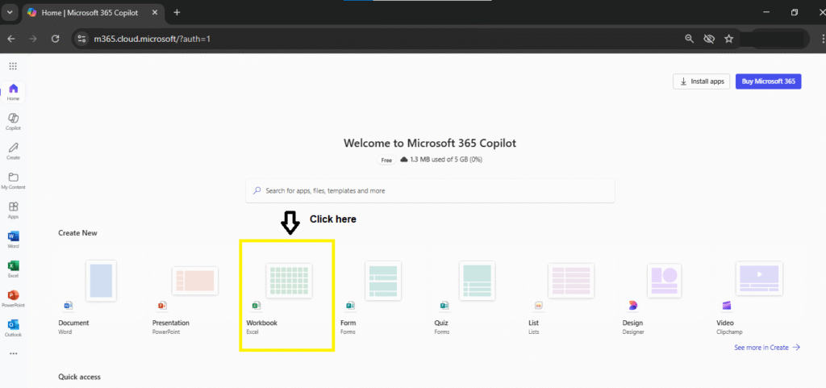Go to Home in the sidebar
The height and width of the screenshot is (388, 826).
point(13,92)
